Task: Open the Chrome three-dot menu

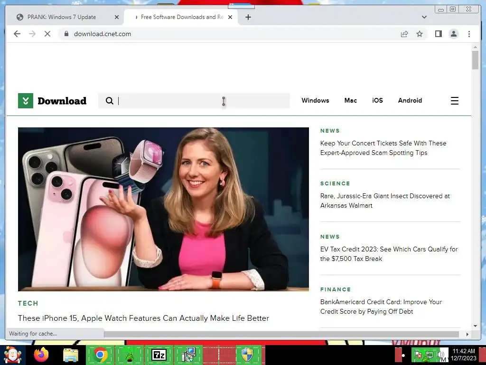Action: tap(469, 34)
